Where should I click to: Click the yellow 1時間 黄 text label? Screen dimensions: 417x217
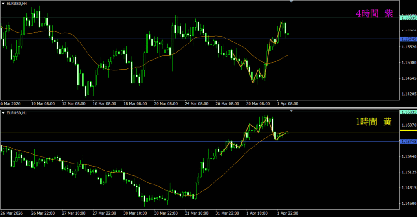[374, 122]
